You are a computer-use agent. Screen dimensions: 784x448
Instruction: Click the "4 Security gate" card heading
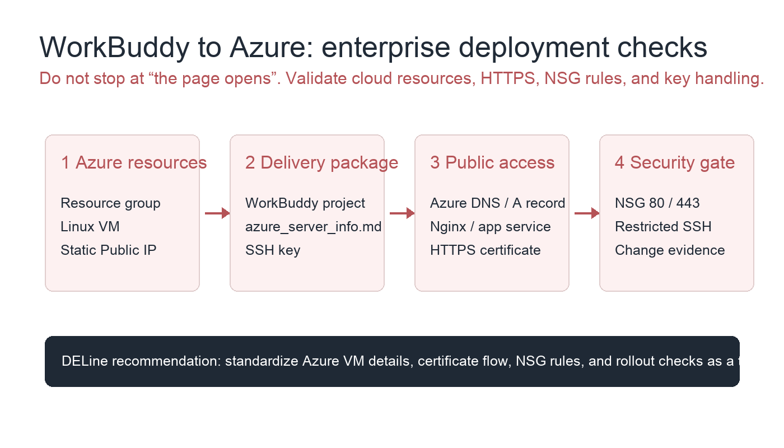[675, 162]
